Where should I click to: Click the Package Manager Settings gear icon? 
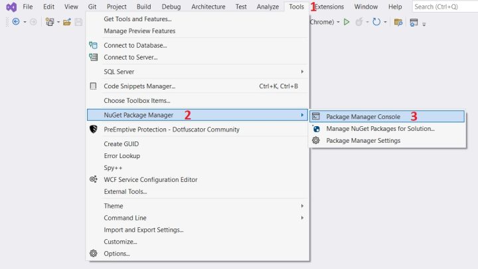pos(316,140)
